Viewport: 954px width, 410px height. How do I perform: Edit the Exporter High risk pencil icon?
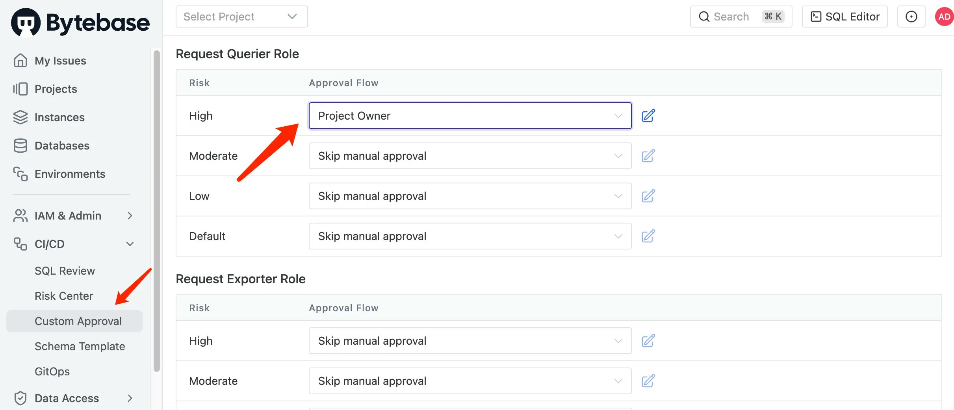(x=648, y=341)
